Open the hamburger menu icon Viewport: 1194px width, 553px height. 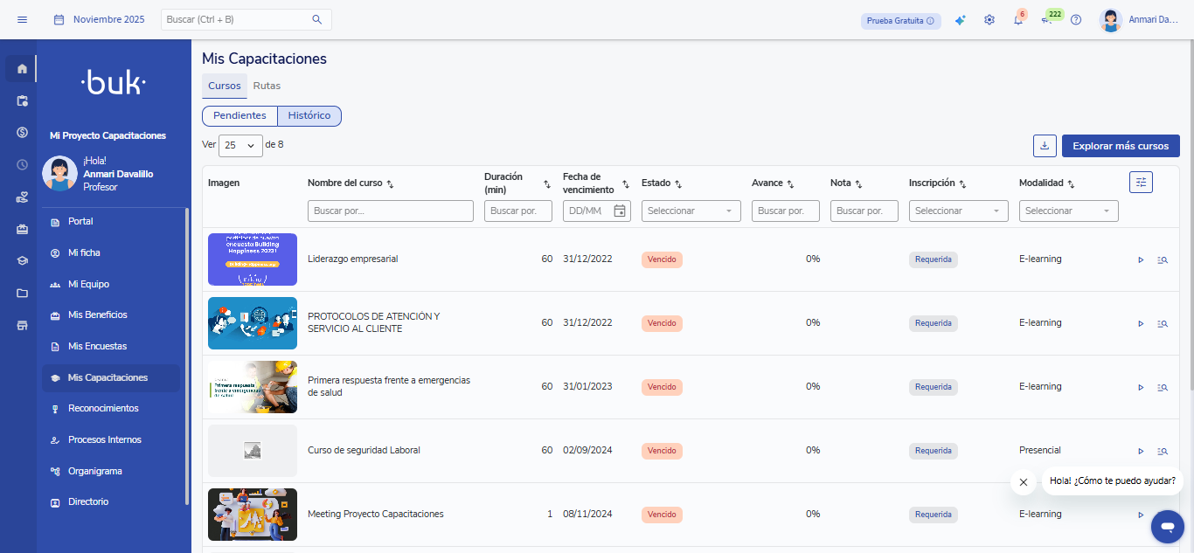click(x=22, y=19)
